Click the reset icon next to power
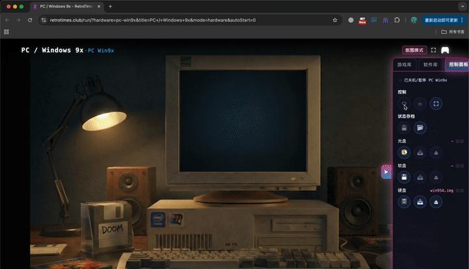The image size is (469, 269). [420, 103]
